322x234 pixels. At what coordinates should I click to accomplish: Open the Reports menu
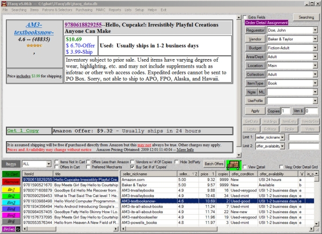(115, 10)
